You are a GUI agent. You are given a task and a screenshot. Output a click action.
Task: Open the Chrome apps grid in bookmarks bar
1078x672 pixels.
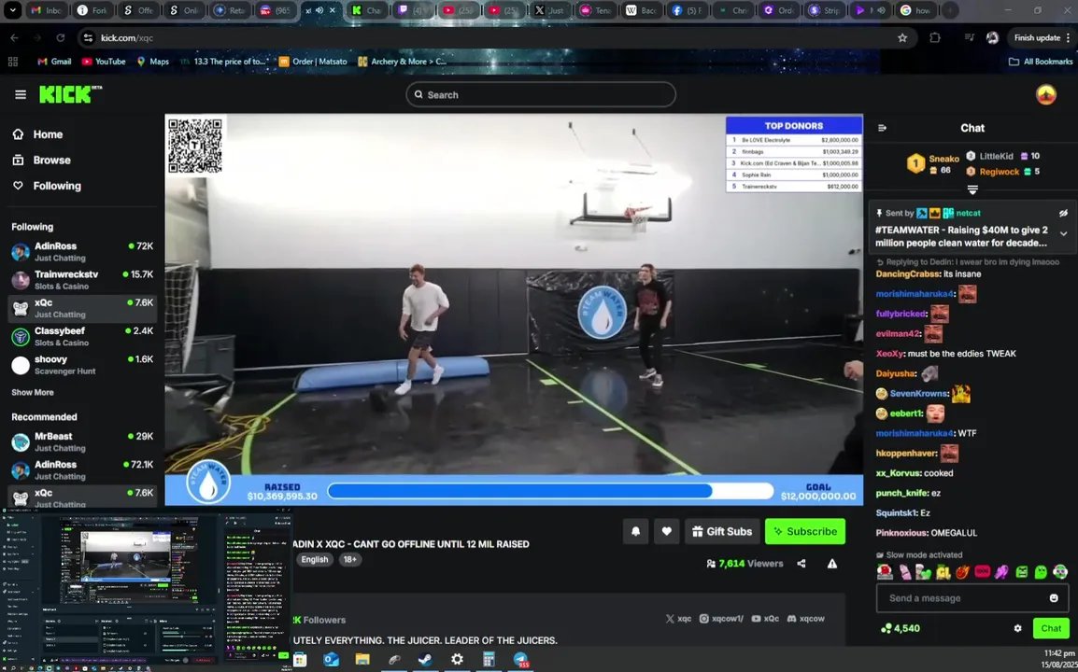12,62
